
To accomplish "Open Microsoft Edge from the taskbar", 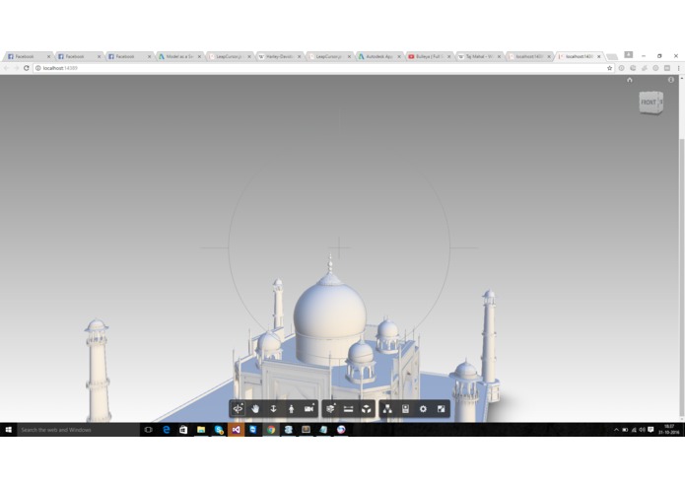I will [166, 430].
